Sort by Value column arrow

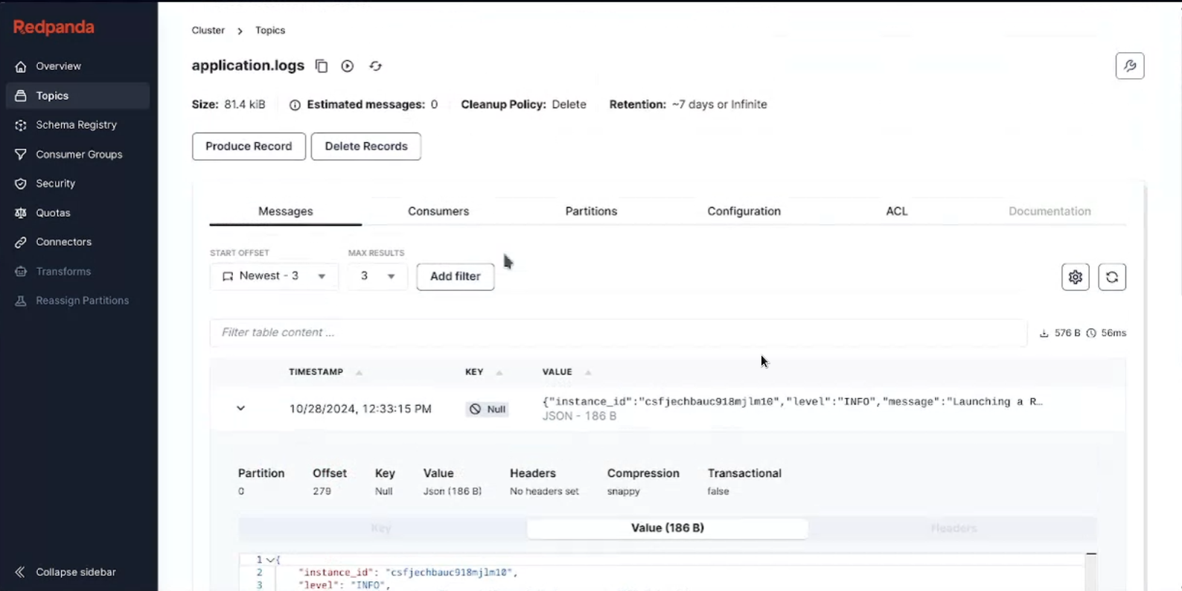tap(588, 372)
